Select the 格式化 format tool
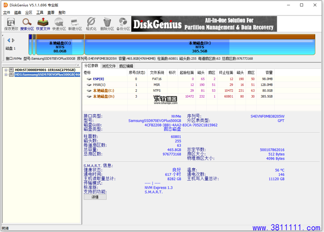The width and height of the screenshot is (324, 232). click(x=91, y=24)
